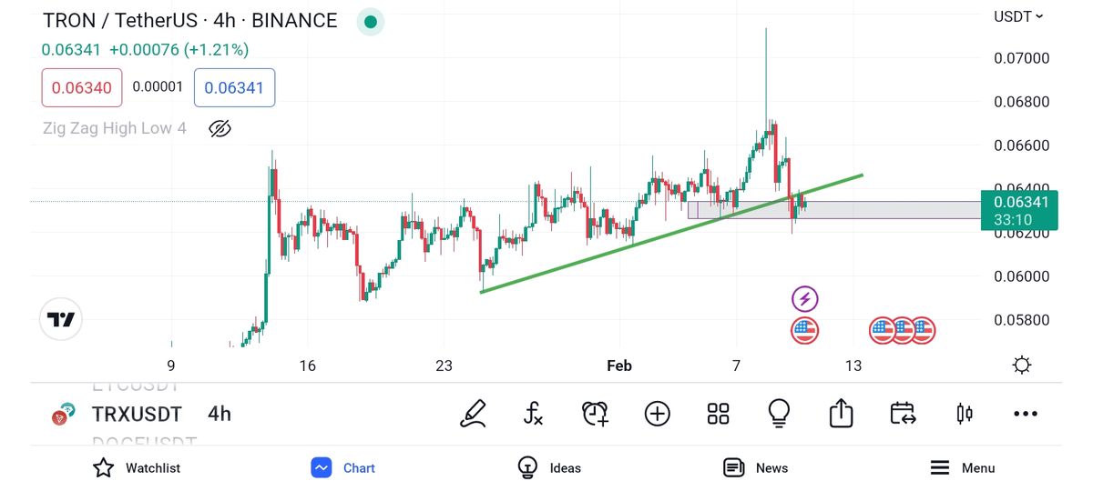The height and width of the screenshot is (491, 1093).
Task: Open chart type candlestick icon
Action: (x=965, y=414)
